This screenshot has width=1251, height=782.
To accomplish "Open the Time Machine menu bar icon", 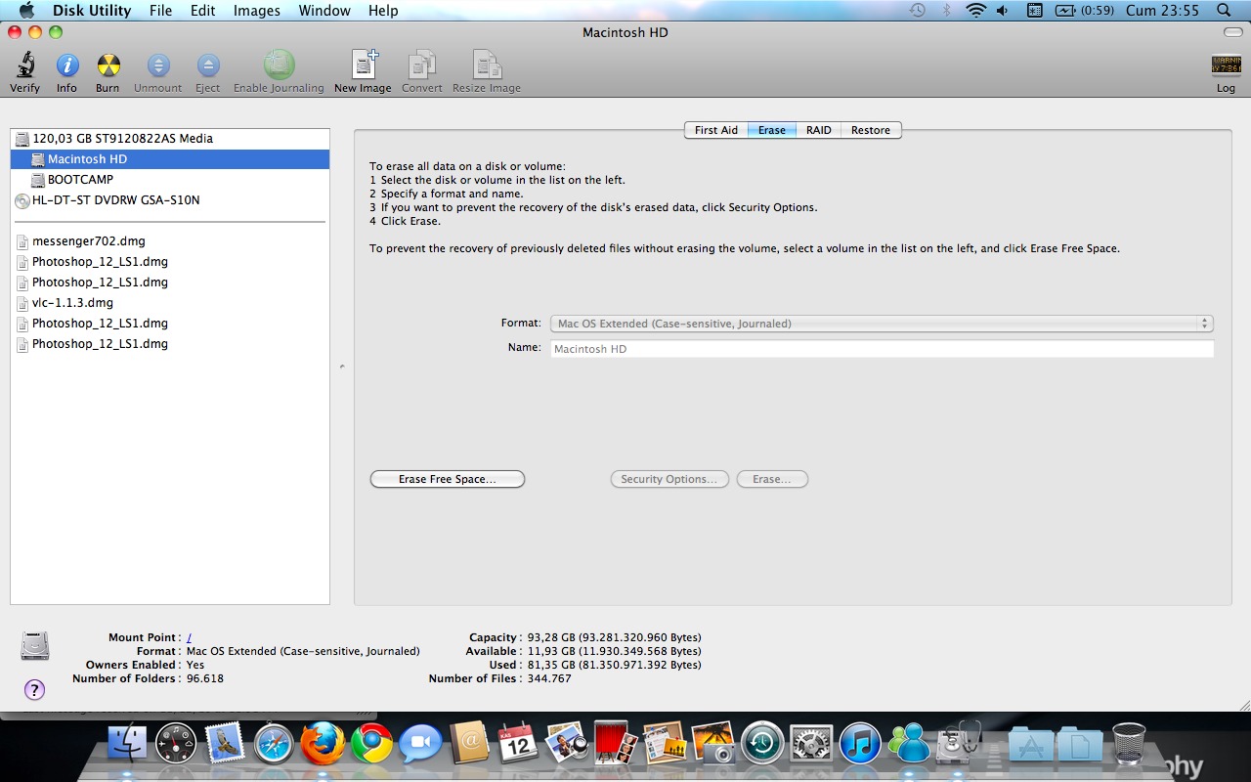I will tap(917, 11).
